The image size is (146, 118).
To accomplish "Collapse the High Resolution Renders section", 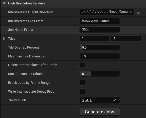I will [x=4, y=3].
